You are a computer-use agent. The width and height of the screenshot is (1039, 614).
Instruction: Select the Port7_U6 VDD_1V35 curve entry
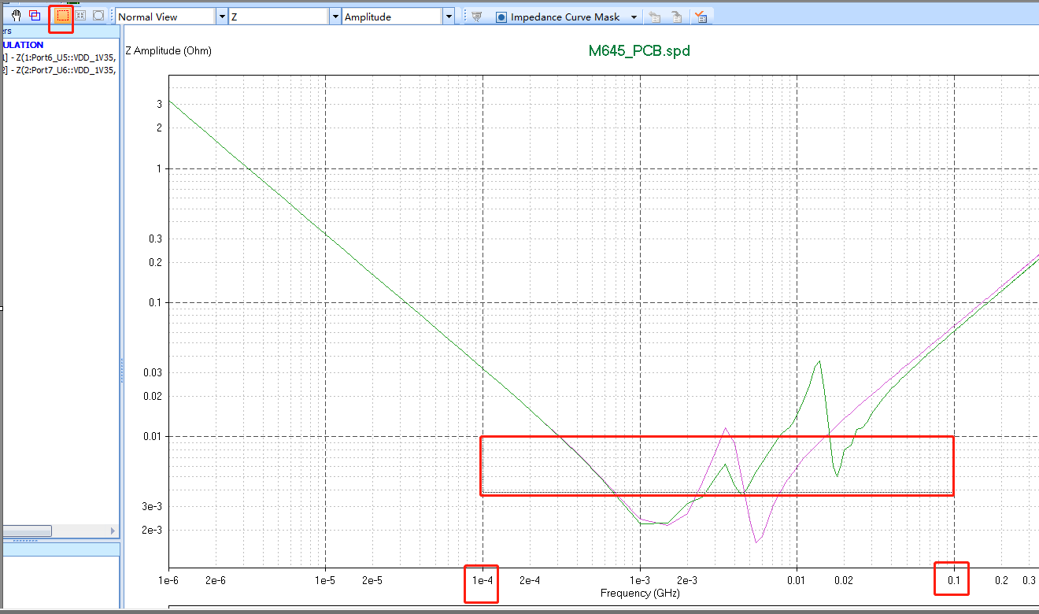pos(59,70)
